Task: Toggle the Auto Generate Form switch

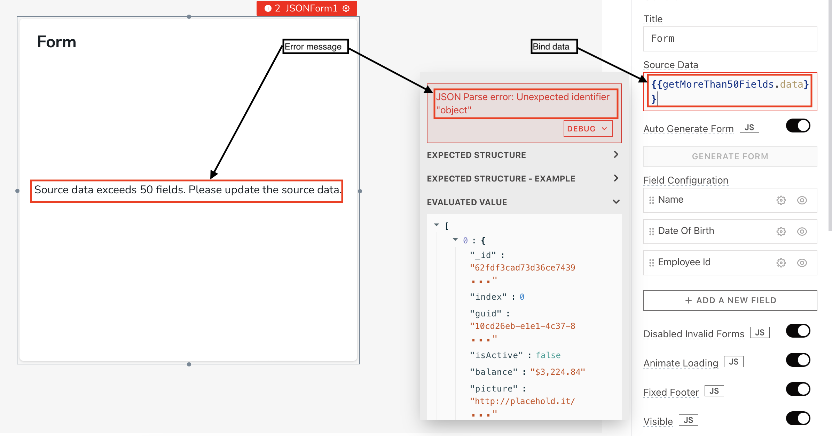Action: [x=798, y=126]
